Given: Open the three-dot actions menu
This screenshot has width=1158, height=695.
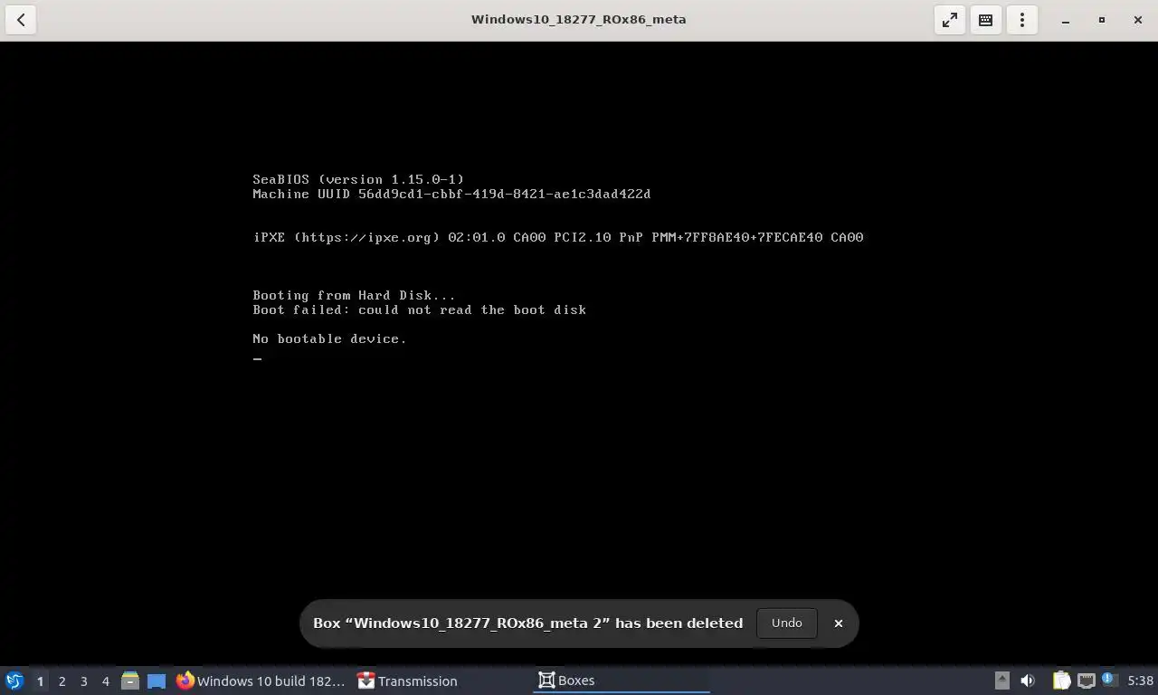Looking at the screenshot, I should point(1022,20).
